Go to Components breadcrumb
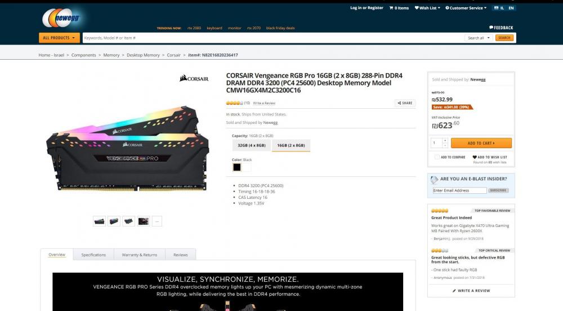The width and height of the screenshot is (563, 311). 84,55
